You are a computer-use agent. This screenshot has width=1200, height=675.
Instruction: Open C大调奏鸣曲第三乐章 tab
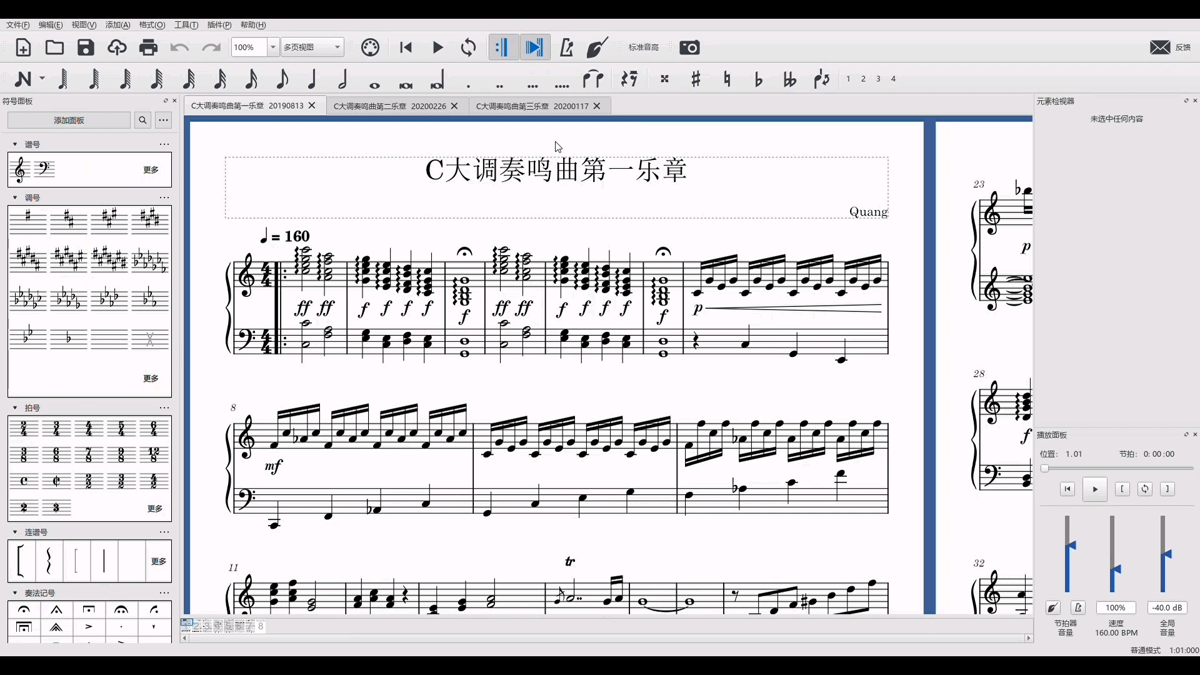(532, 106)
